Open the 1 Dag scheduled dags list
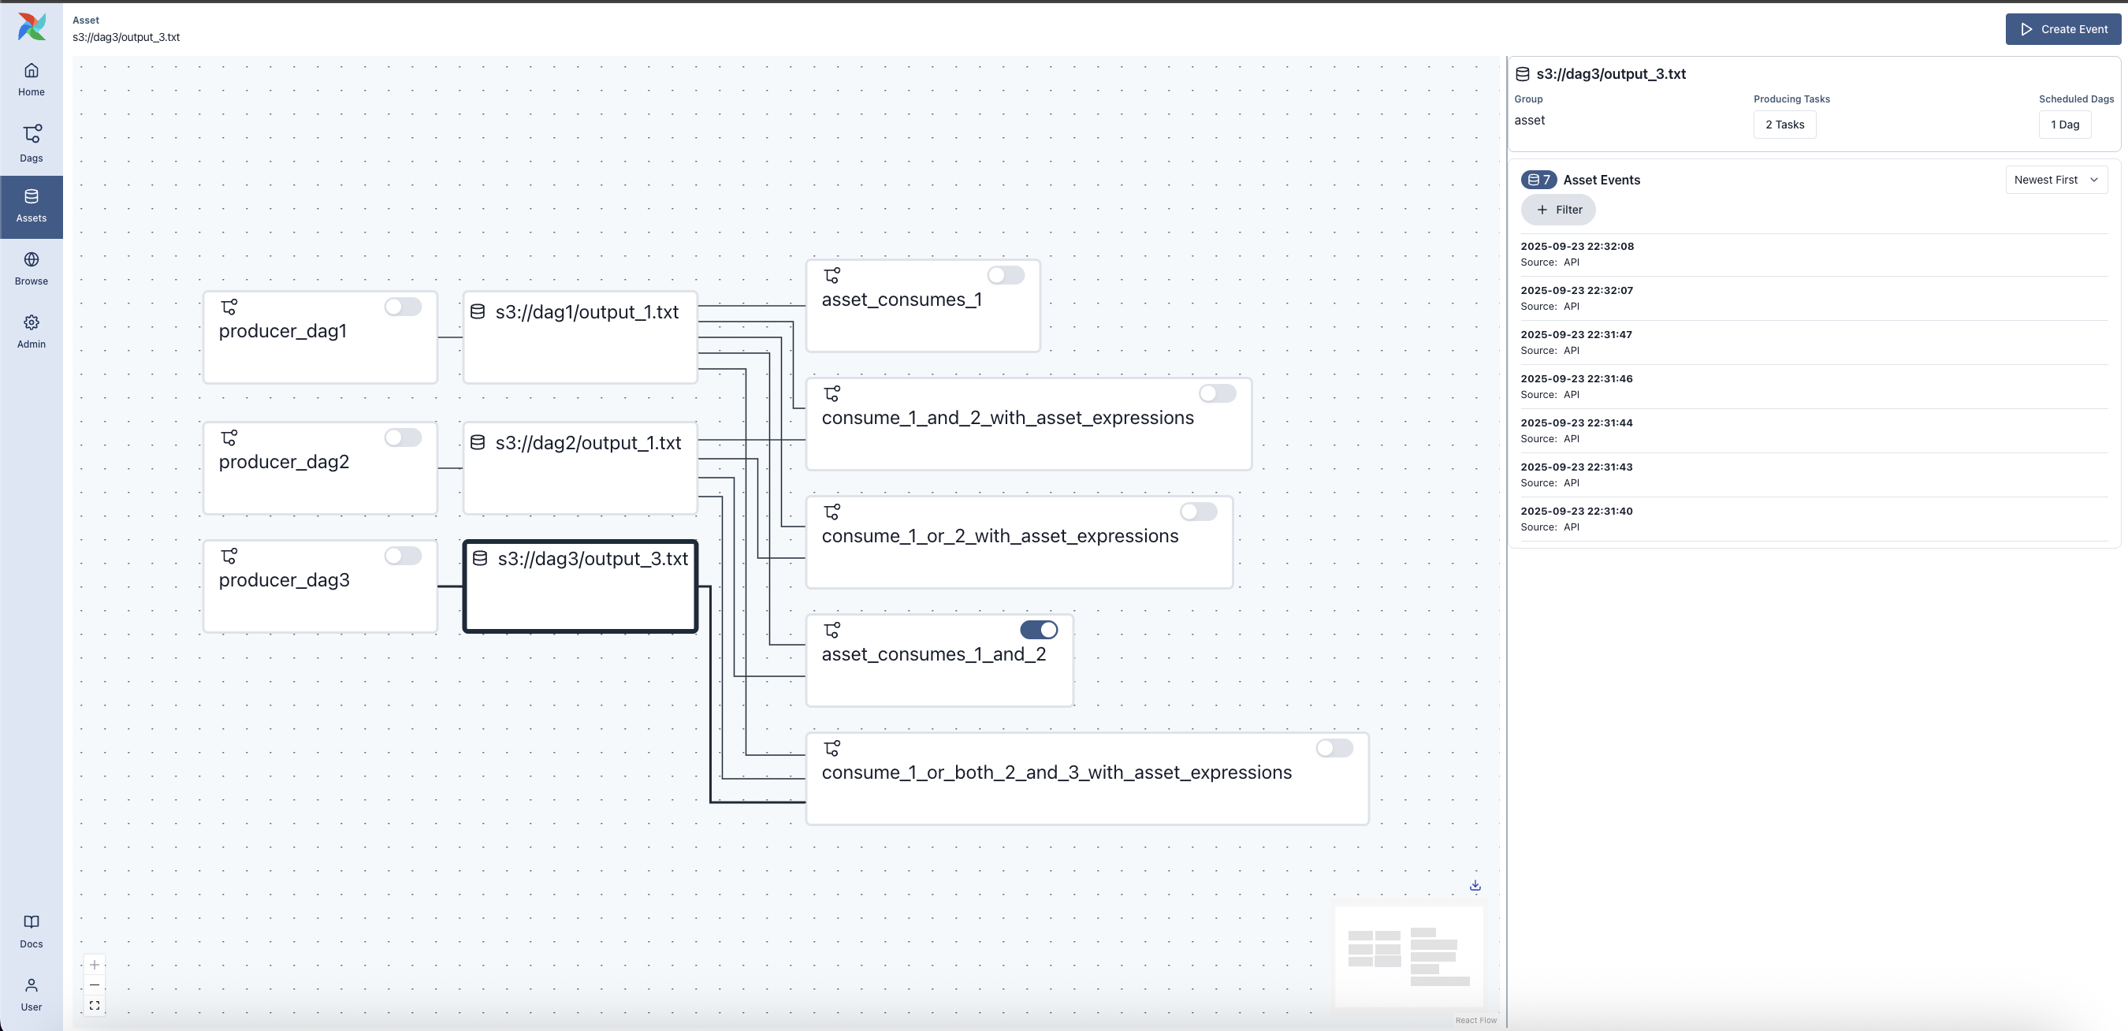2128x1031 pixels. (2065, 124)
